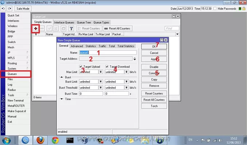The image size is (247, 145).
Task: Open Google Chrome from the taskbar
Action: [x=55, y=140]
